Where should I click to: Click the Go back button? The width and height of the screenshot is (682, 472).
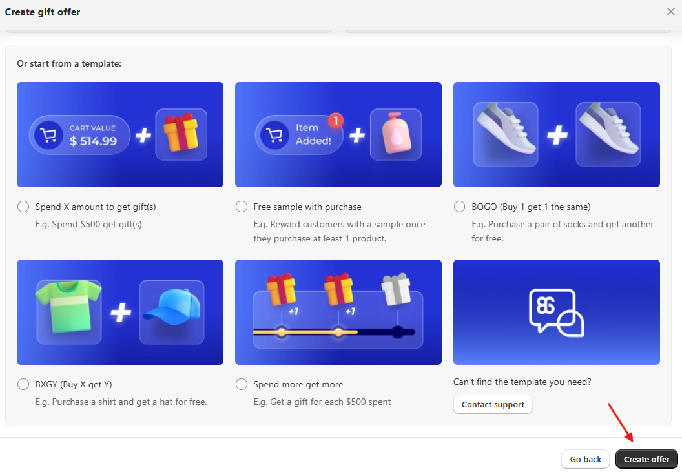coord(585,459)
